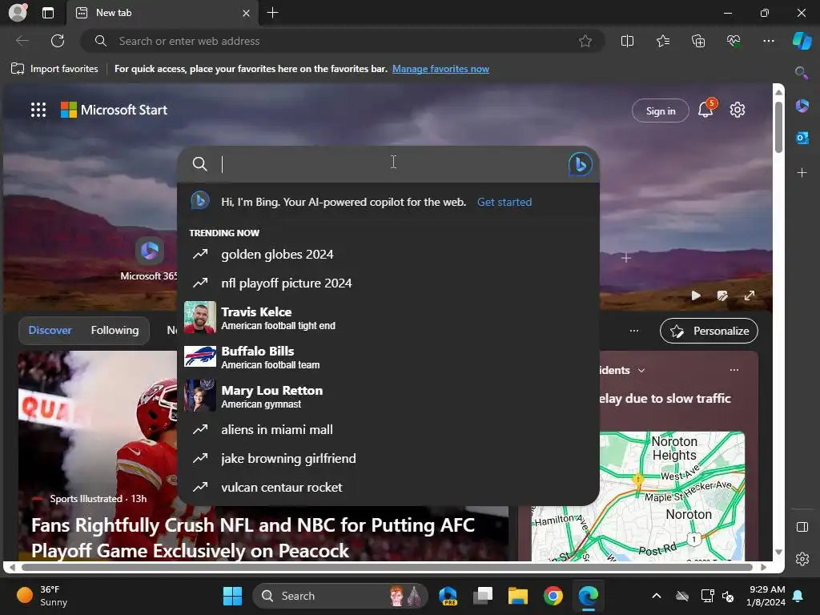Open File Explorer from taskbar
Viewport: 820px width, 615px height.
(x=518, y=596)
